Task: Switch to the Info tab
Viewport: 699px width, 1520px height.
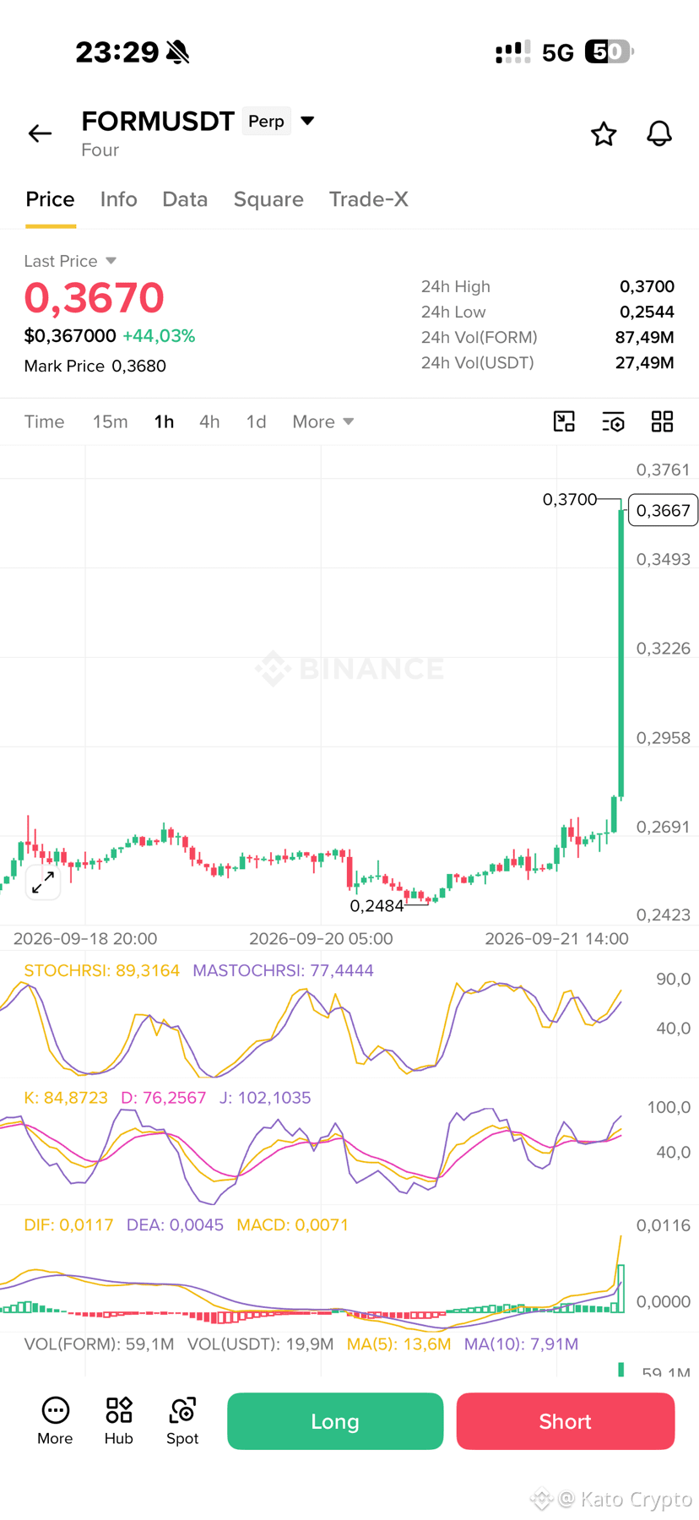Action: 118,199
